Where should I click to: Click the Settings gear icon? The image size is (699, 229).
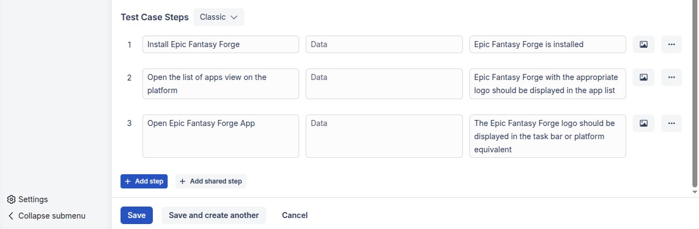pyautogui.click(x=11, y=199)
